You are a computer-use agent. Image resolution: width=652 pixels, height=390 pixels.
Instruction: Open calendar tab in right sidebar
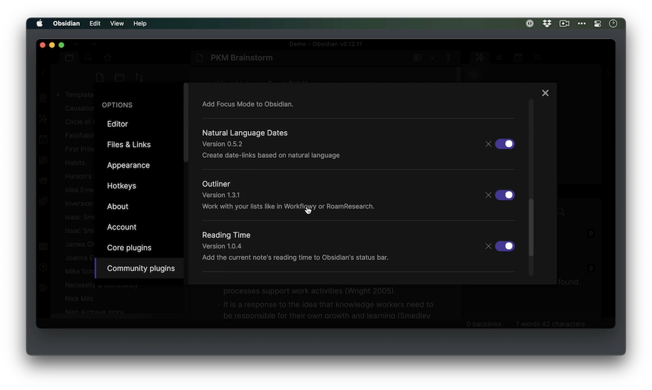point(518,57)
